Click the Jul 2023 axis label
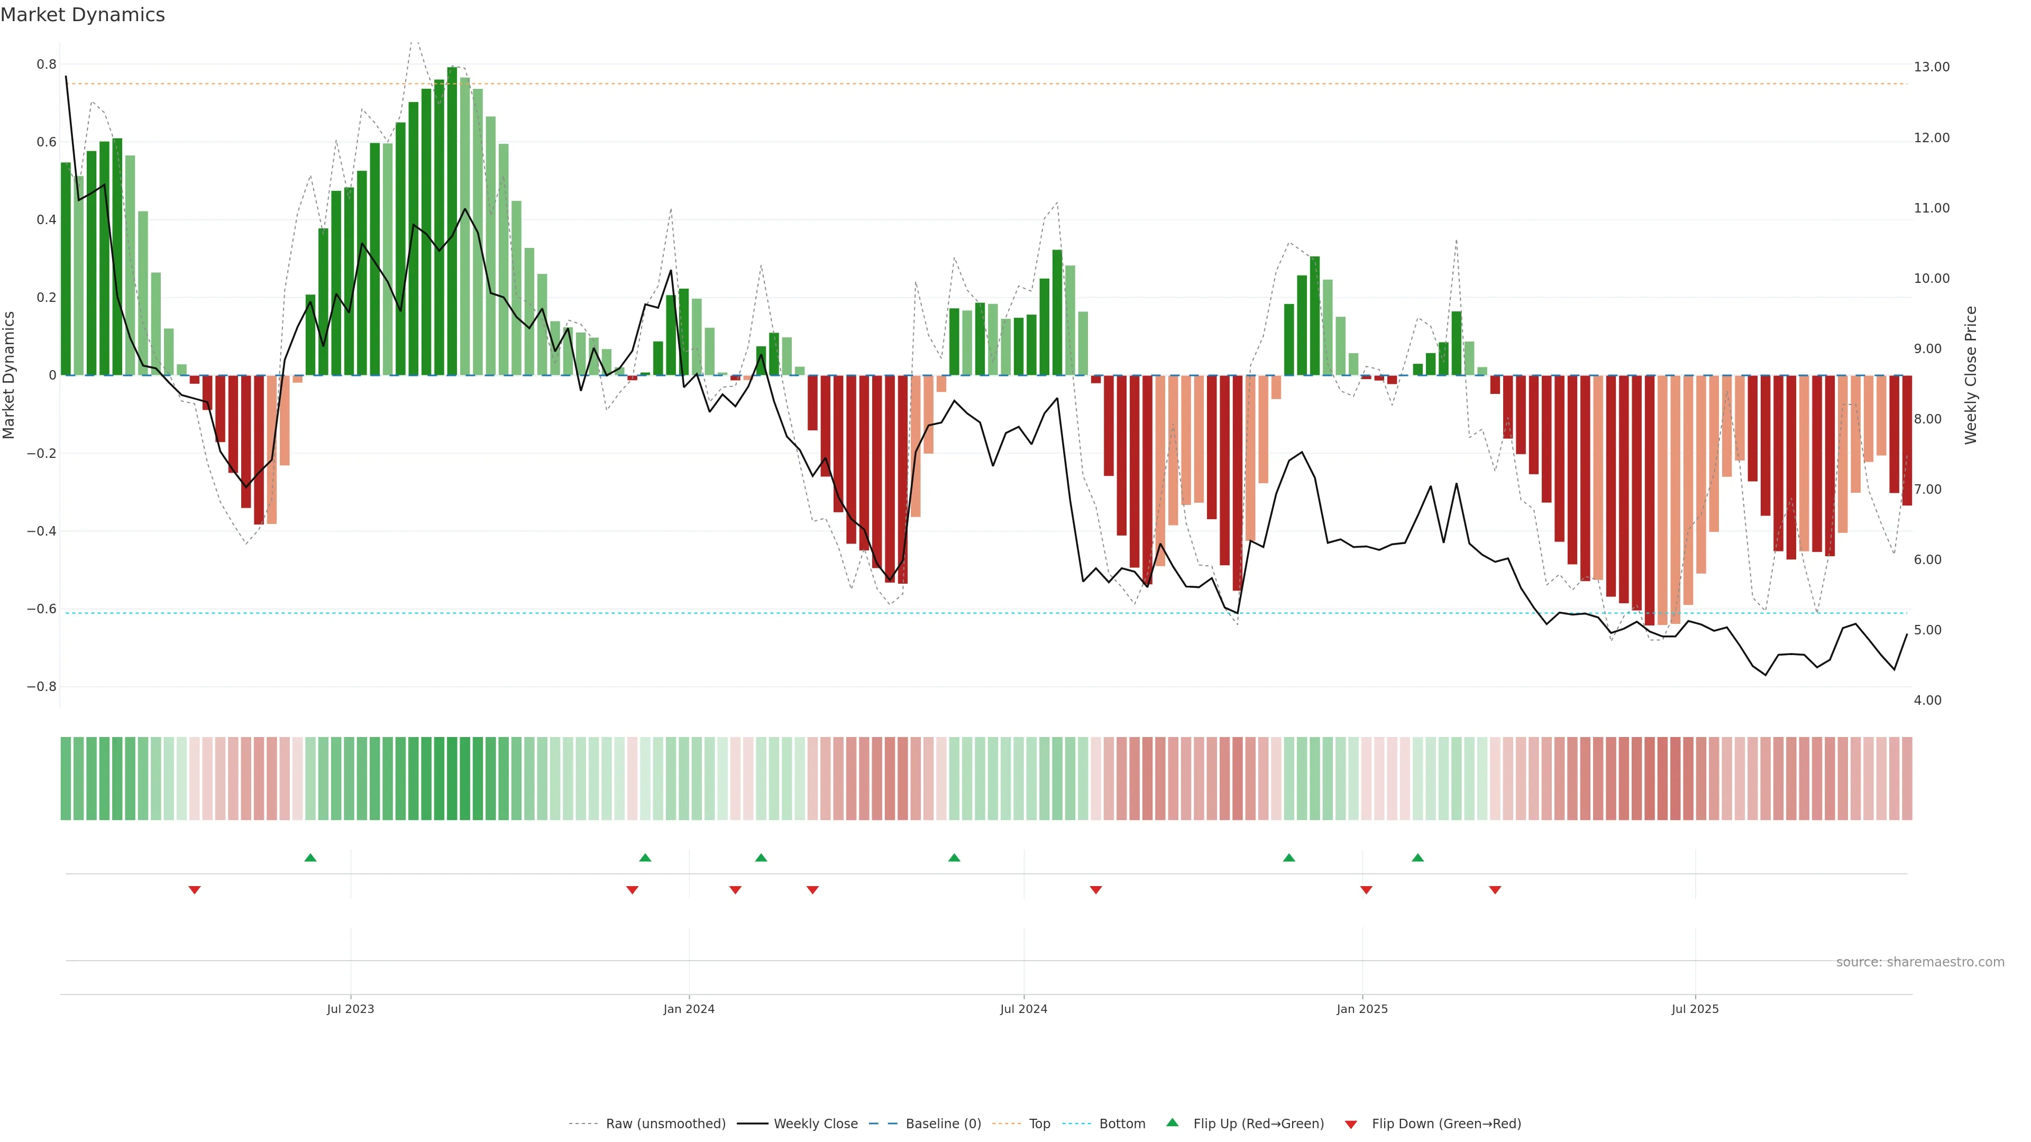This screenshot has height=1142, width=2031. click(x=350, y=1009)
